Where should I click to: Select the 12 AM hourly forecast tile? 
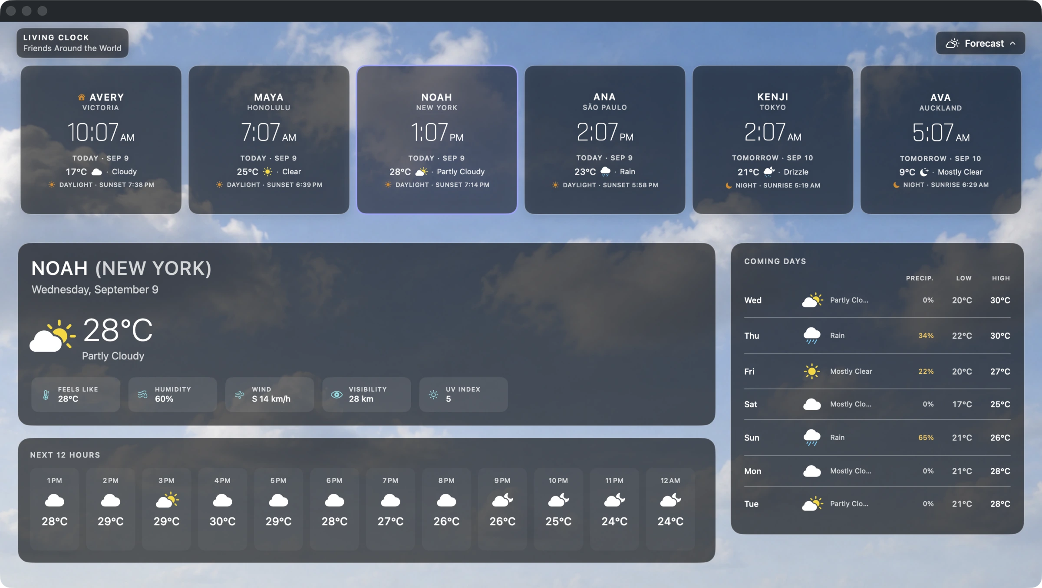(670, 509)
